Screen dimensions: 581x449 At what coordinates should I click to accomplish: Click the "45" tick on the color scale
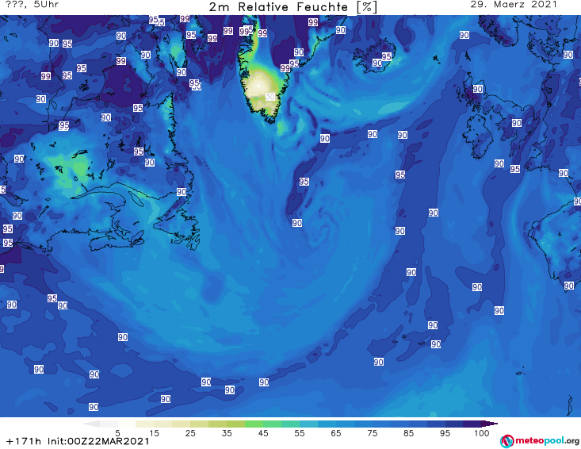(x=262, y=433)
